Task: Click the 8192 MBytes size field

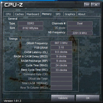Action: pos(31,28)
